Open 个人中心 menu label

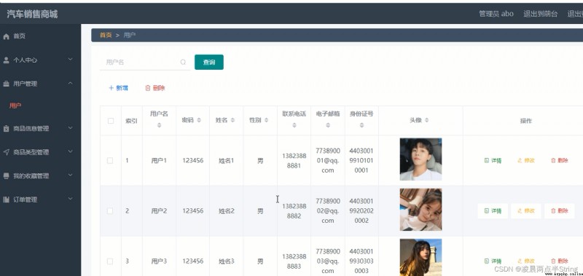[26, 60]
